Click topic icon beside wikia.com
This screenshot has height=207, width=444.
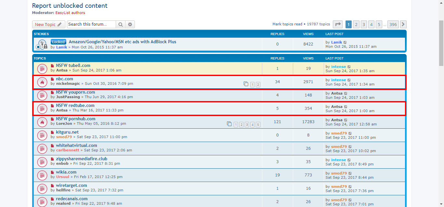42,175
